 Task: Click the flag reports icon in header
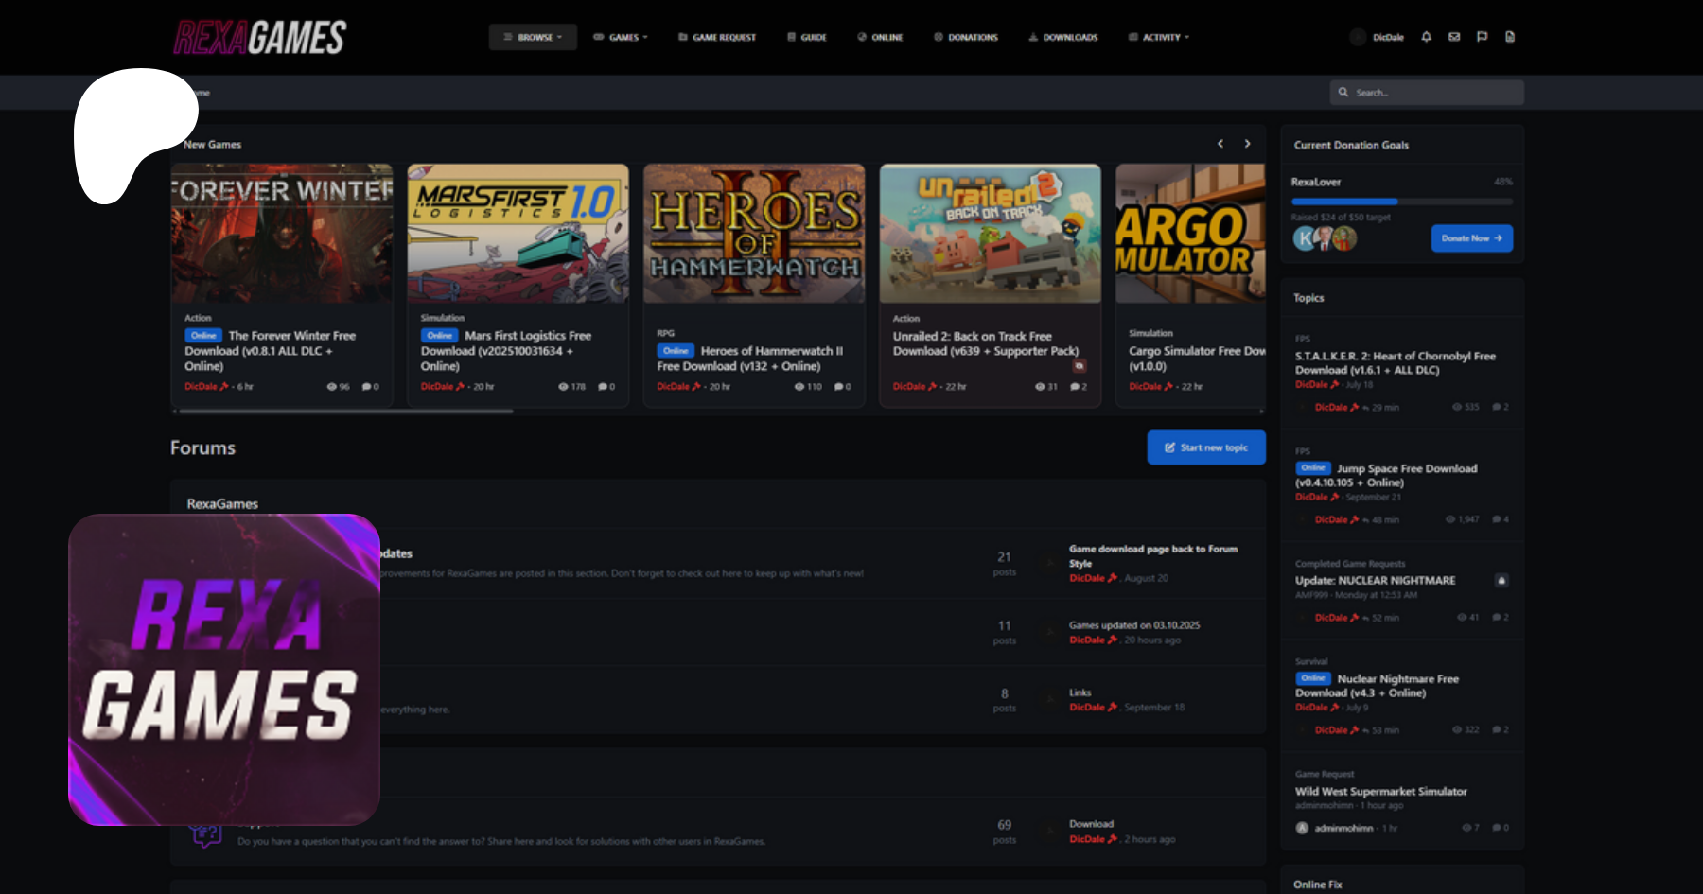tap(1482, 37)
